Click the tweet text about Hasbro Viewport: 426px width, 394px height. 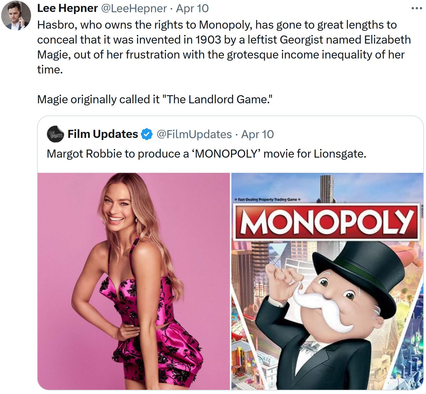[x=224, y=47]
